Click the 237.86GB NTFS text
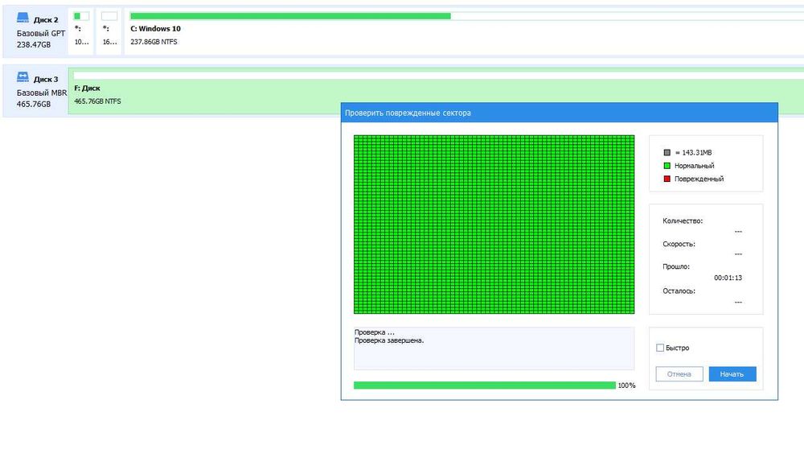The width and height of the screenshot is (804, 474). [x=154, y=42]
